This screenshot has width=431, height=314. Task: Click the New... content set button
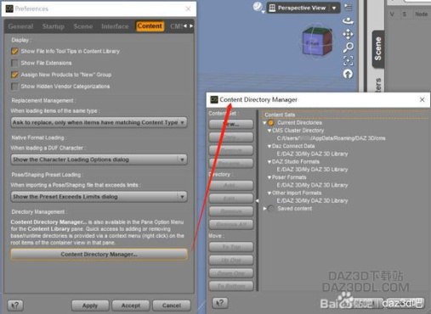231,124
